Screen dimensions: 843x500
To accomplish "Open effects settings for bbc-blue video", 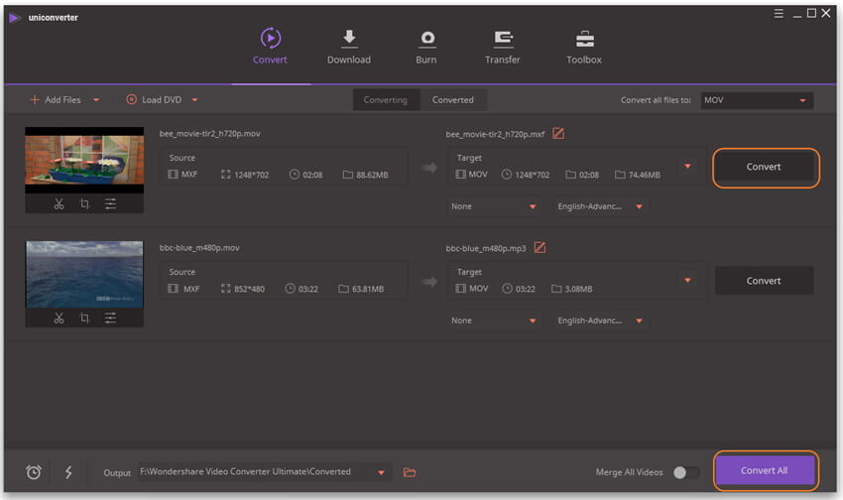I will (110, 317).
